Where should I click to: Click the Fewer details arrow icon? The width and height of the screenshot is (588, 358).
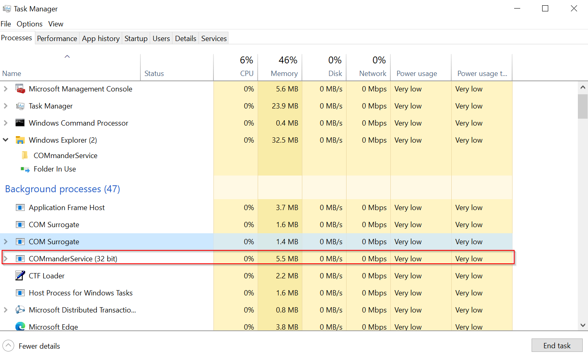[x=8, y=346]
